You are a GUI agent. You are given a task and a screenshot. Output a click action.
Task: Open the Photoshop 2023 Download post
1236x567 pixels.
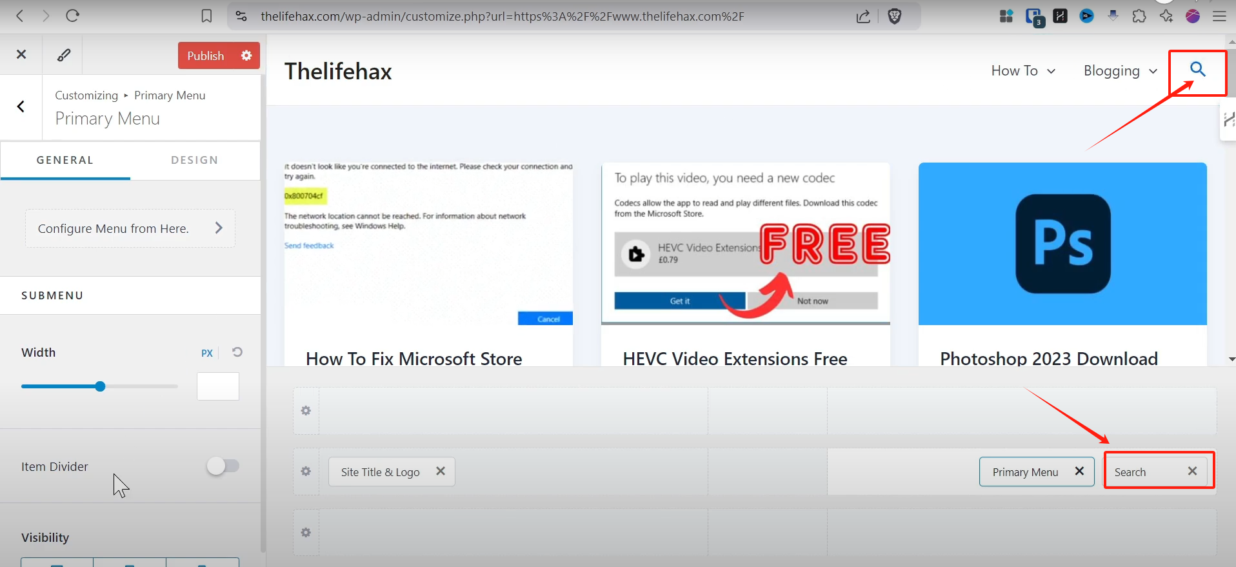click(x=1049, y=359)
